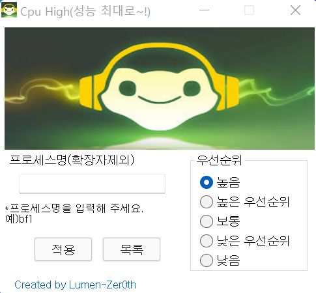Focus the process name input field
This screenshot has width=316, height=293.
click(92, 184)
